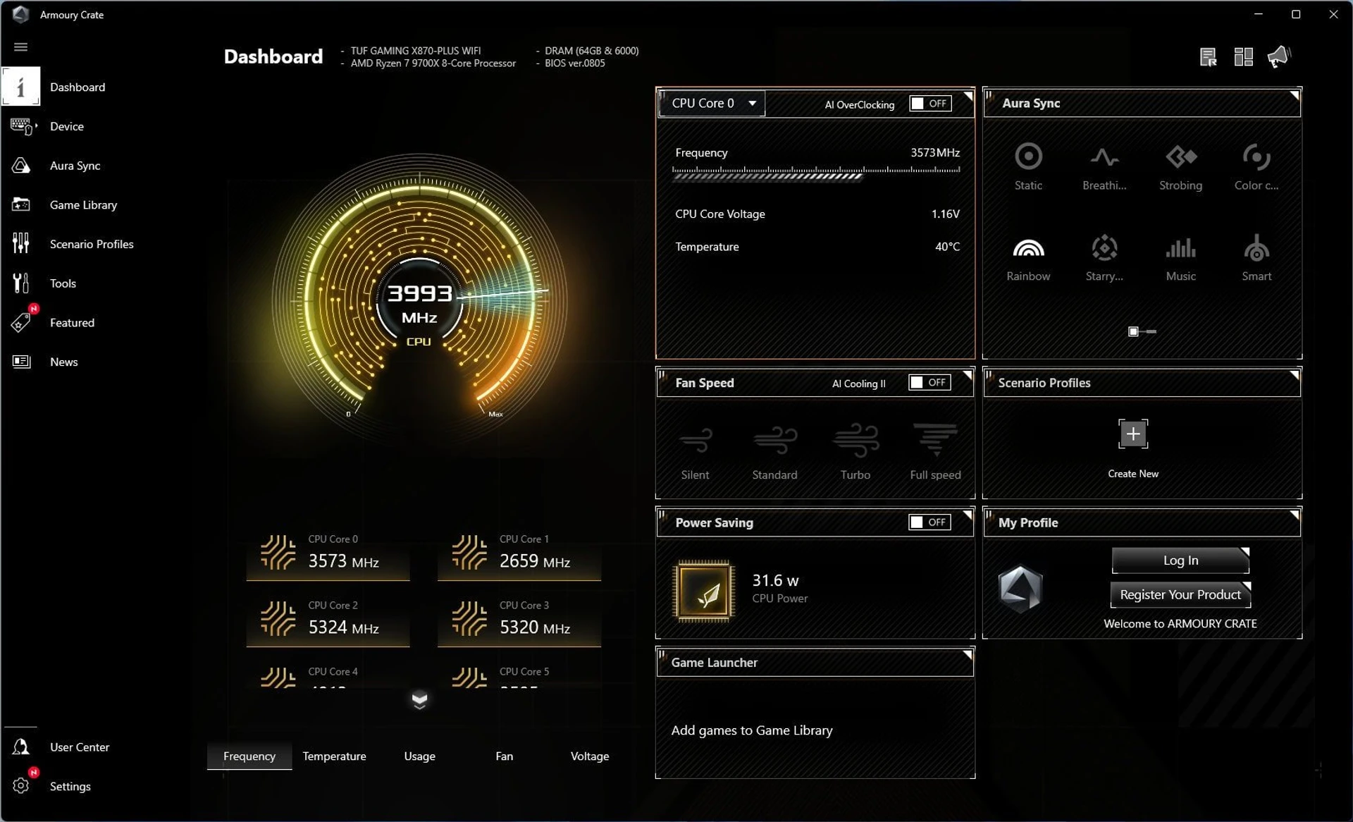This screenshot has height=822, width=1353.
Task: Toggle AI Cooling II switch
Action: click(929, 383)
